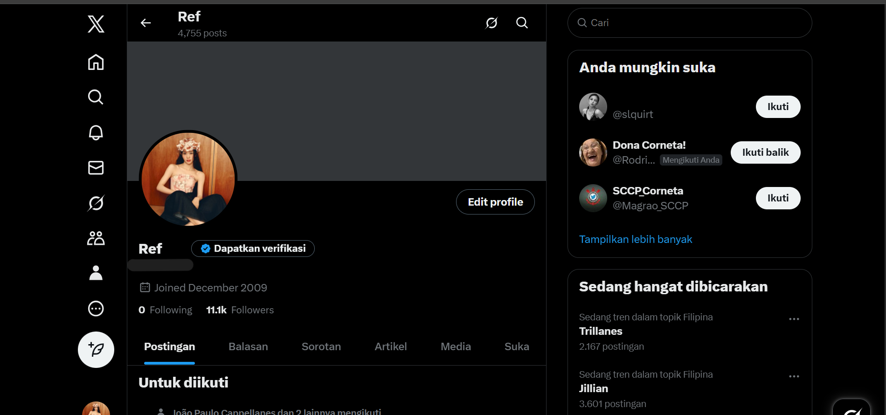Click Grok icon in profile header
The height and width of the screenshot is (415, 886).
[491, 23]
